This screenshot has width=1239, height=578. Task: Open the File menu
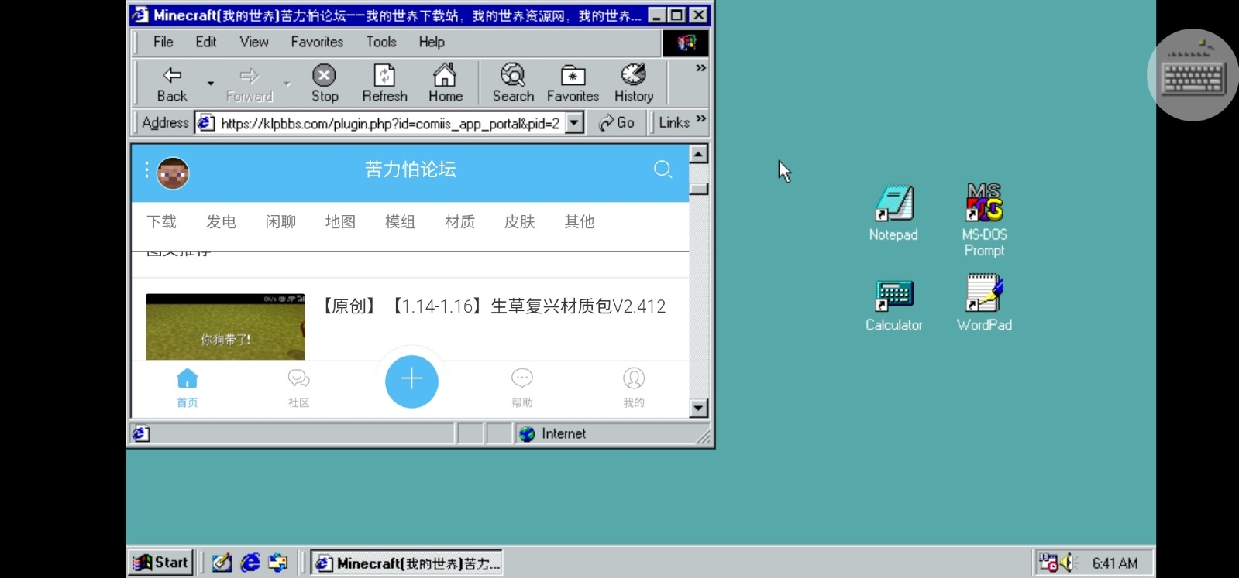(163, 42)
